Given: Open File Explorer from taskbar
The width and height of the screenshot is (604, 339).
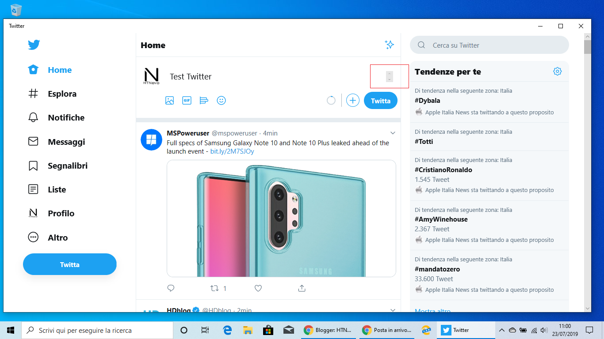Looking at the screenshot, I should click(248, 330).
